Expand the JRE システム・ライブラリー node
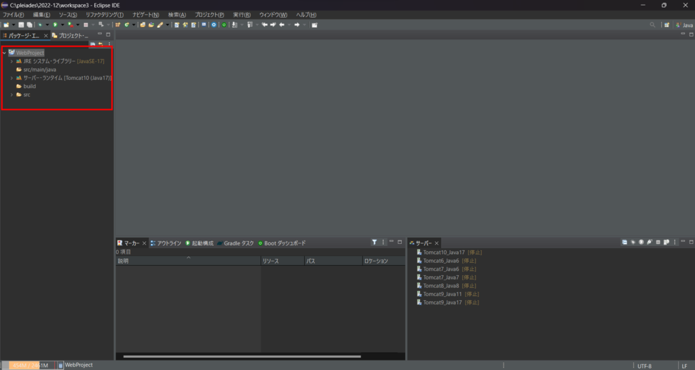 (x=12, y=61)
